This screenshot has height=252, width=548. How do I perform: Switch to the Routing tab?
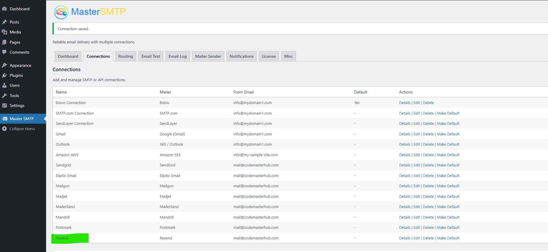click(x=125, y=56)
